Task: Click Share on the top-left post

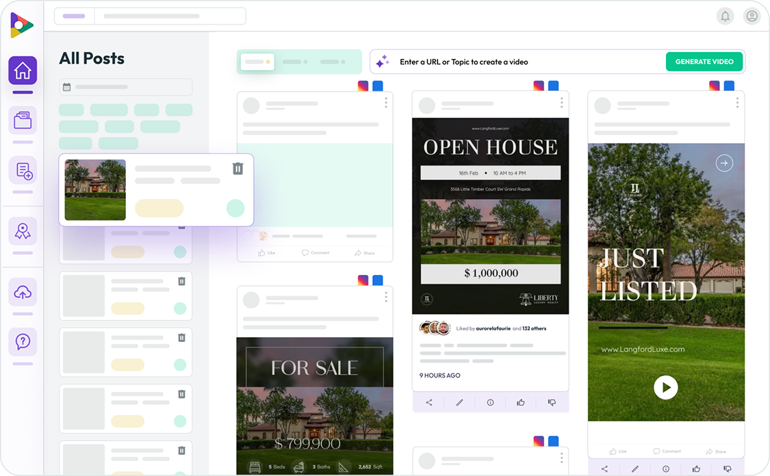Action: pos(365,253)
